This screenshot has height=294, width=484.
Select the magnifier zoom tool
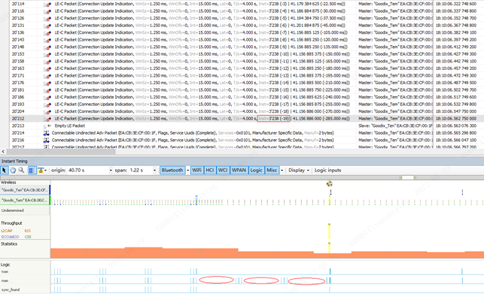pos(21,170)
